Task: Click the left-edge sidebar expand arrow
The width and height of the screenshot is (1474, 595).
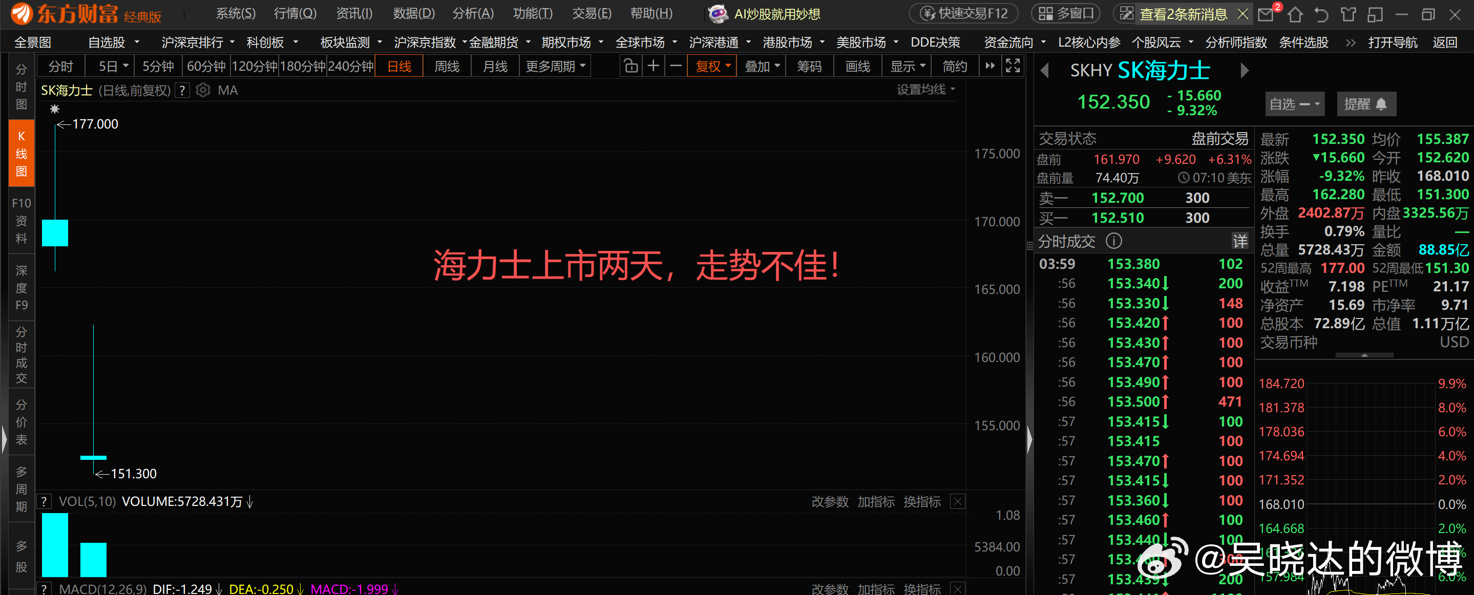Action: click(4, 440)
